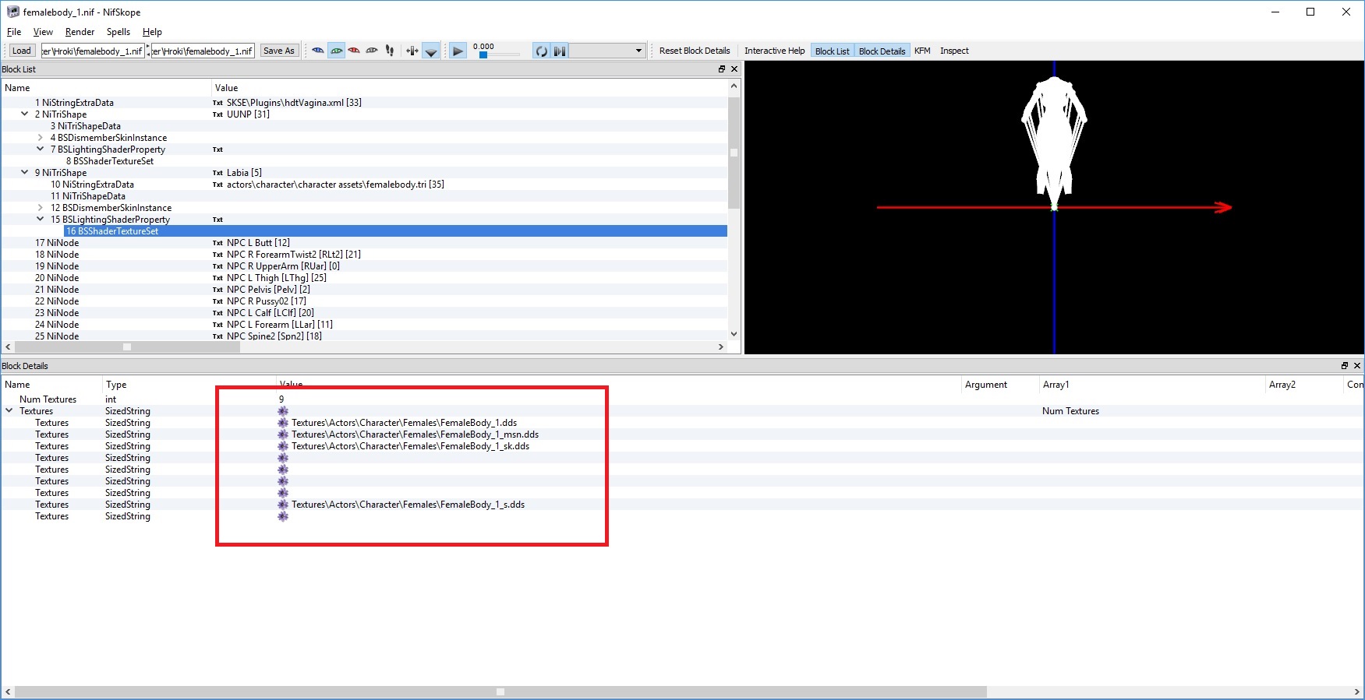Click flower icon in the Textures array row

(x=283, y=411)
